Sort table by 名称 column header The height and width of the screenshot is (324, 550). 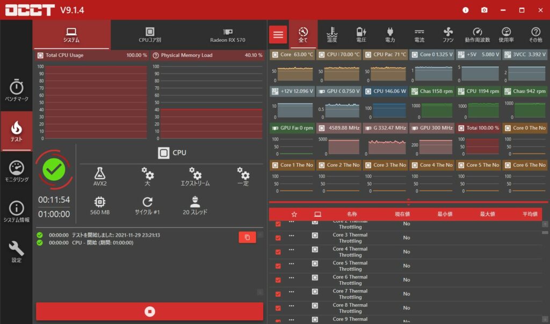coord(352,214)
